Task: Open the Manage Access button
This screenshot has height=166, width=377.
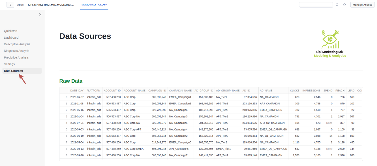Action: click(362, 5)
